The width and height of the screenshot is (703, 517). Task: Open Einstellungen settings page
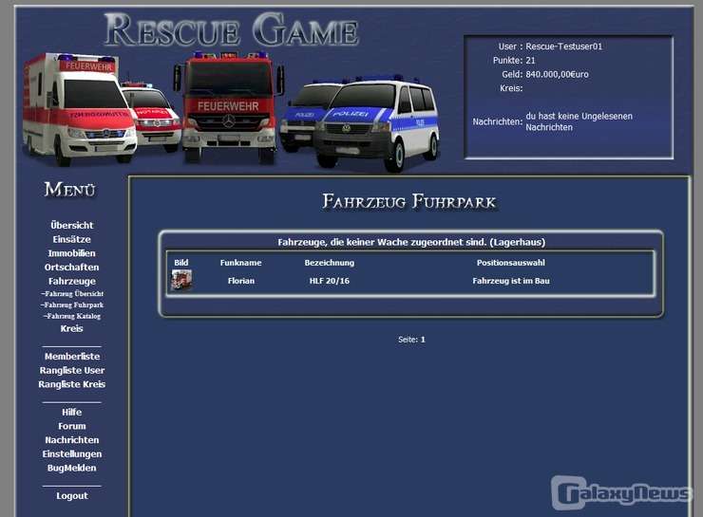[72, 453]
